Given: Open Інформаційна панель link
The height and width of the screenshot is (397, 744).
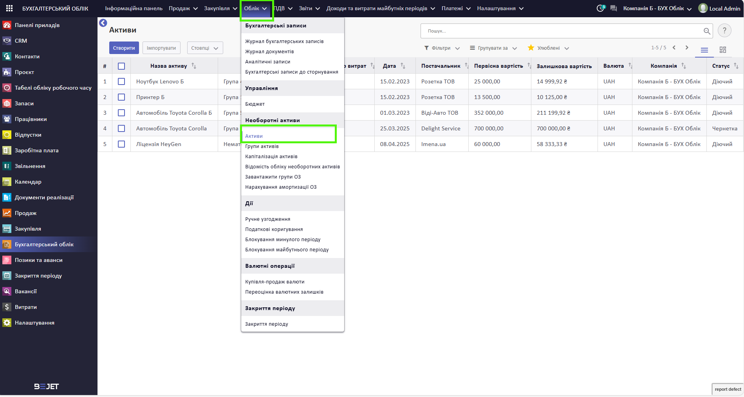Looking at the screenshot, I should click(x=134, y=8).
